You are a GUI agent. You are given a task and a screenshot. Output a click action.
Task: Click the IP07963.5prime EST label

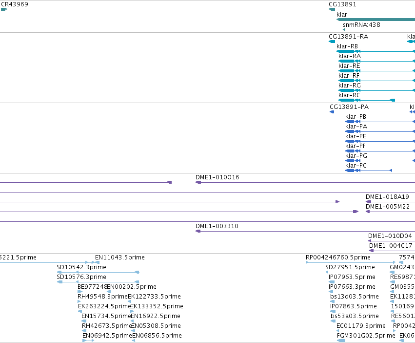(352, 277)
